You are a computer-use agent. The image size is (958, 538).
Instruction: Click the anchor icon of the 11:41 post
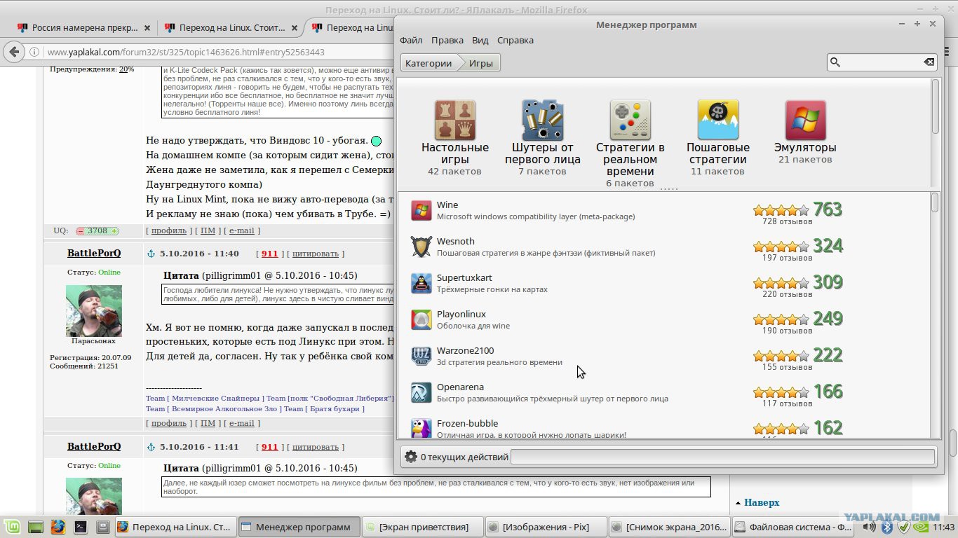[x=150, y=447]
